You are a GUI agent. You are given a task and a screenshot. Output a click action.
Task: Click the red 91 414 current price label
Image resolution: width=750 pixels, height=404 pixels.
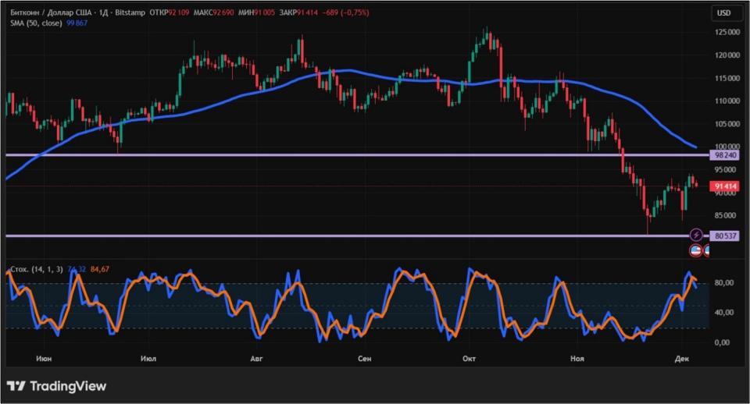[724, 186]
